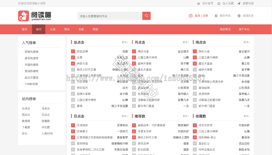Expand 更多+ in 日点击 section
272x155 pixels.
(x=125, y=116)
